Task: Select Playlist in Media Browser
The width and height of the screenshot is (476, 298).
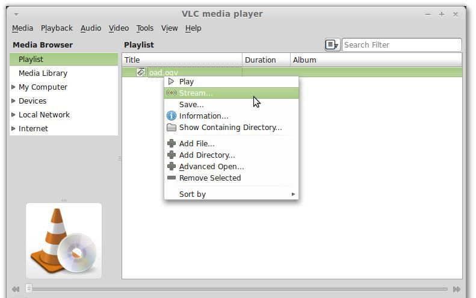Action: click(64, 59)
